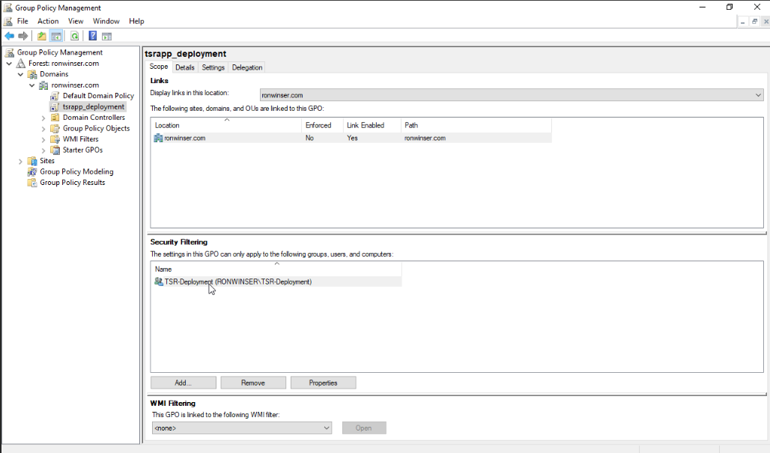Click the Back arrow toolbar icon
The width and height of the screenshot is (770, 453).
tap(10, 36)
